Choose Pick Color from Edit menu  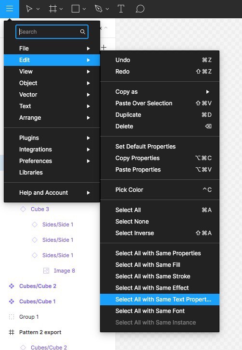point(160,190)
